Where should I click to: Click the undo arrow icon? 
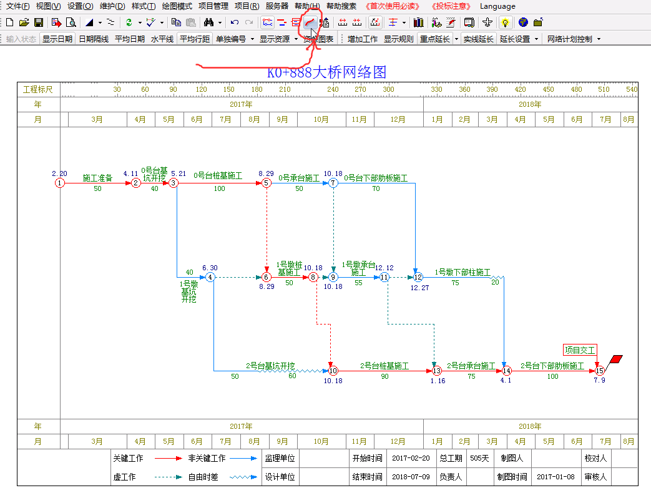click(235, 22)
